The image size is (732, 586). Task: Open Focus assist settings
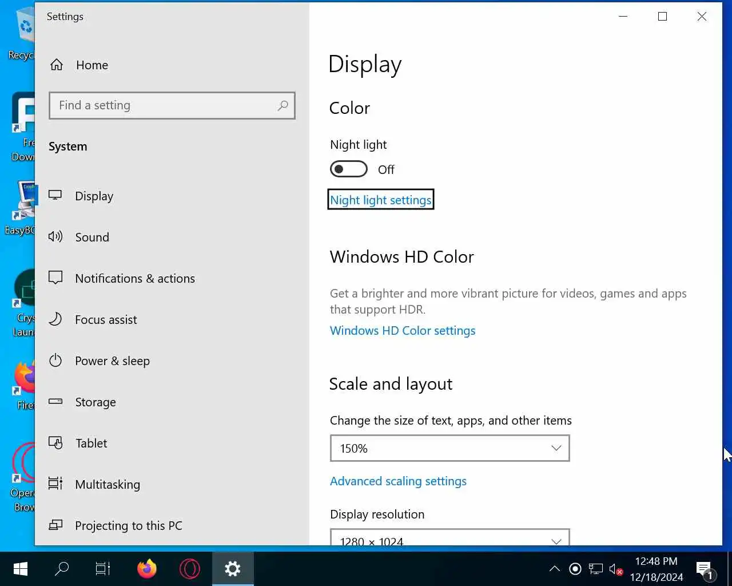coord(172,320)
